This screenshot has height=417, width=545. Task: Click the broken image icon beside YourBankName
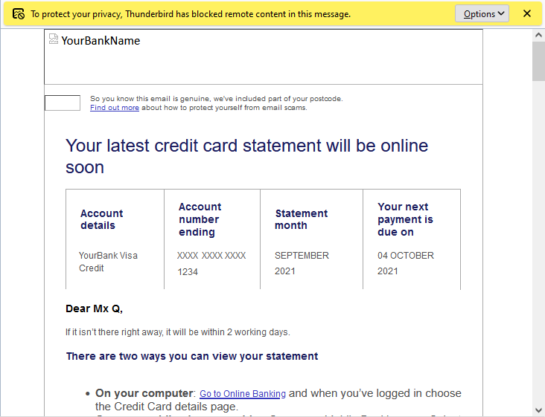[54, 39]
